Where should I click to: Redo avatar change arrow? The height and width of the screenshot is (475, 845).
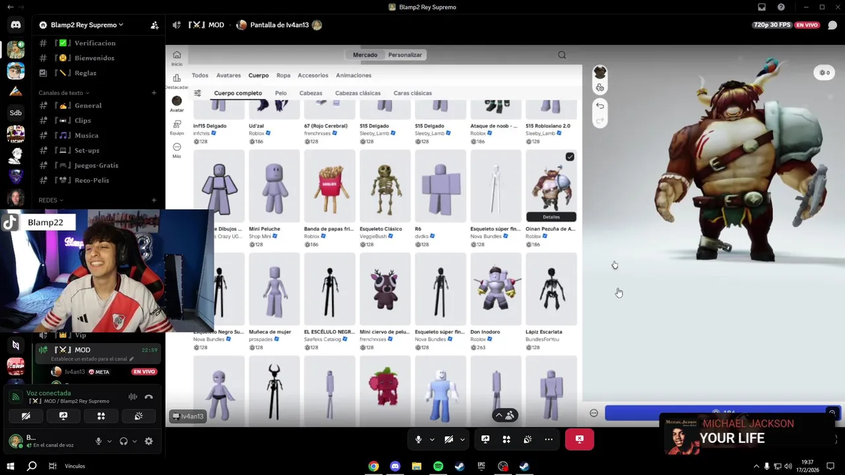tap(599, 121)
